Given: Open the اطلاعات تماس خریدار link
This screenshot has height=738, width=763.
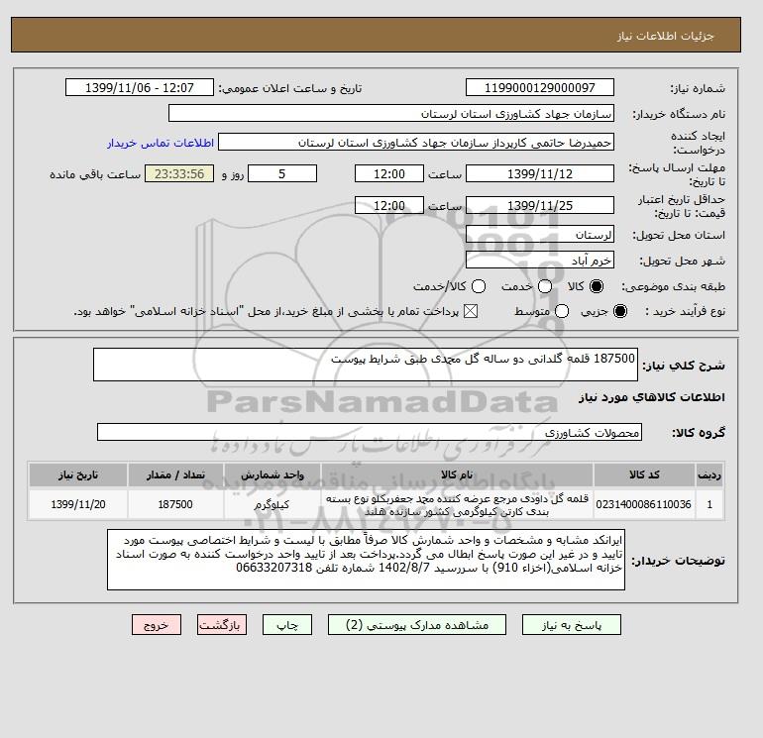Looking at the screenshot, I should [161, 143].
